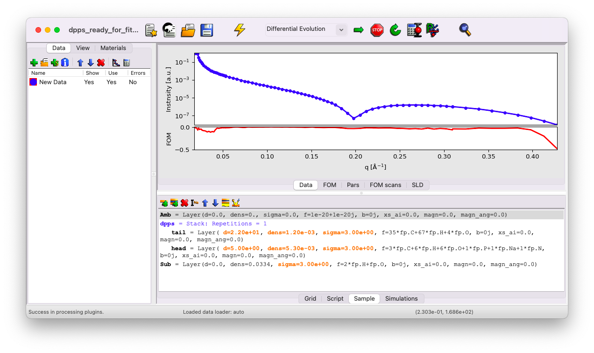This screenshot has width=594, height=353.
Task: Show data info with the blue info icon
Action: click(65, 62)
